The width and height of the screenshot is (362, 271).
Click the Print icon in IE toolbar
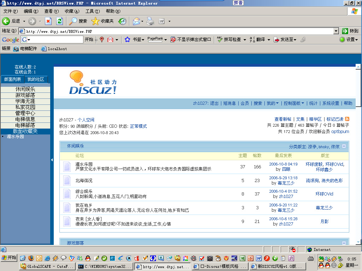pyautogui.click(x=150, y=21)
